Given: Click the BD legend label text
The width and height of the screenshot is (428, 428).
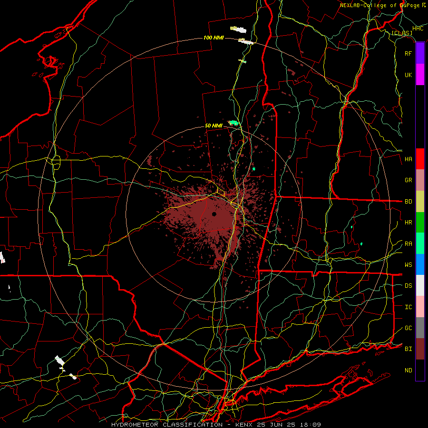Looking at the screenshot, I should click(x=408, y=202).
